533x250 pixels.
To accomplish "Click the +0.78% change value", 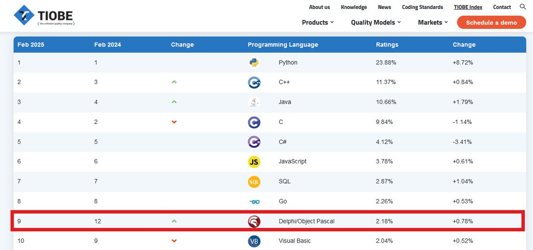I will (x=463, y=221).
